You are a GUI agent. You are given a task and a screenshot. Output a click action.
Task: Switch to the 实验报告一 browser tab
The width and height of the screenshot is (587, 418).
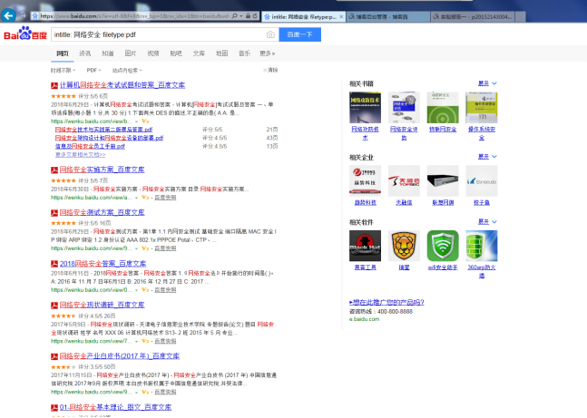coord(474,17)
